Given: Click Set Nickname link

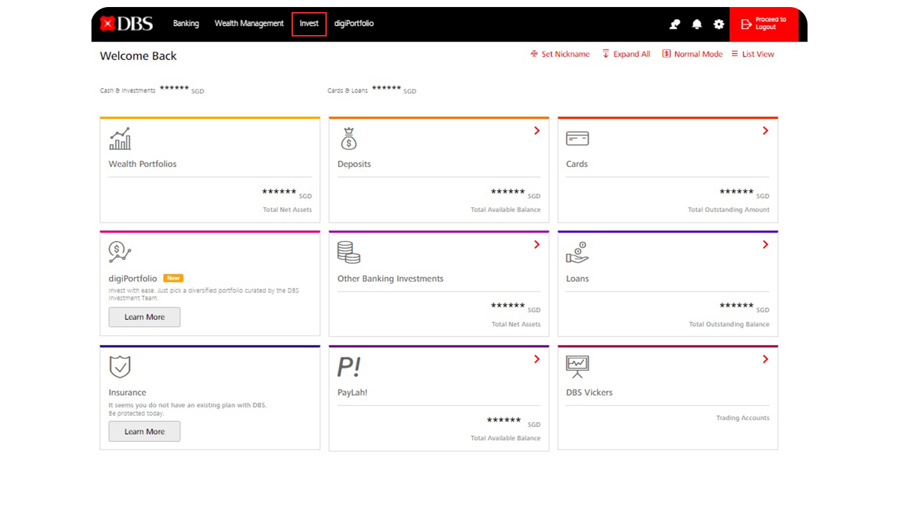Looking at the screenshot, I should click(x=565, y=54).
